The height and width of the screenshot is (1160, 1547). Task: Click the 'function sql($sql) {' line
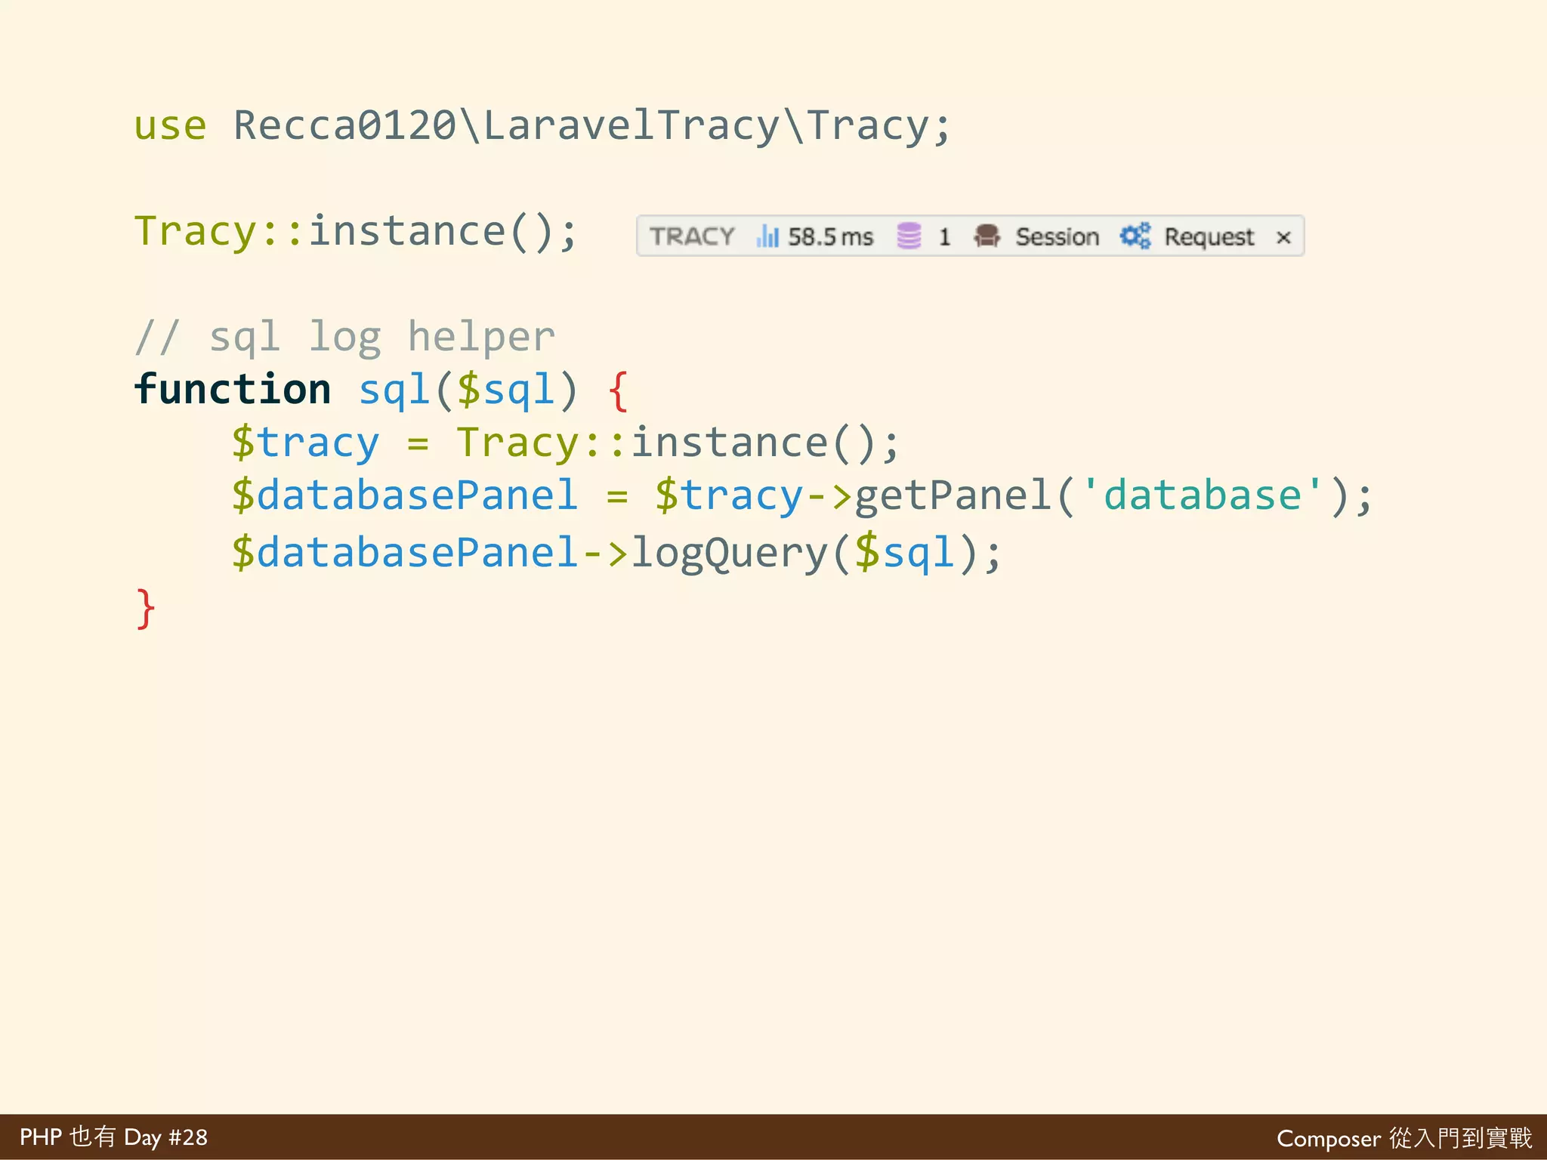381,390
